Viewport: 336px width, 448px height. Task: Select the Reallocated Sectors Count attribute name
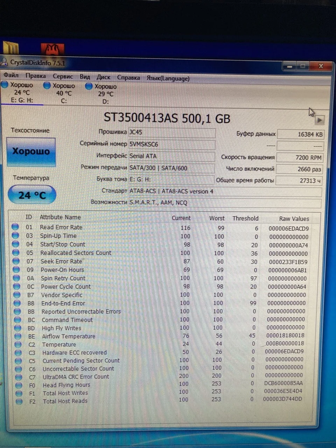pos(76,253)
